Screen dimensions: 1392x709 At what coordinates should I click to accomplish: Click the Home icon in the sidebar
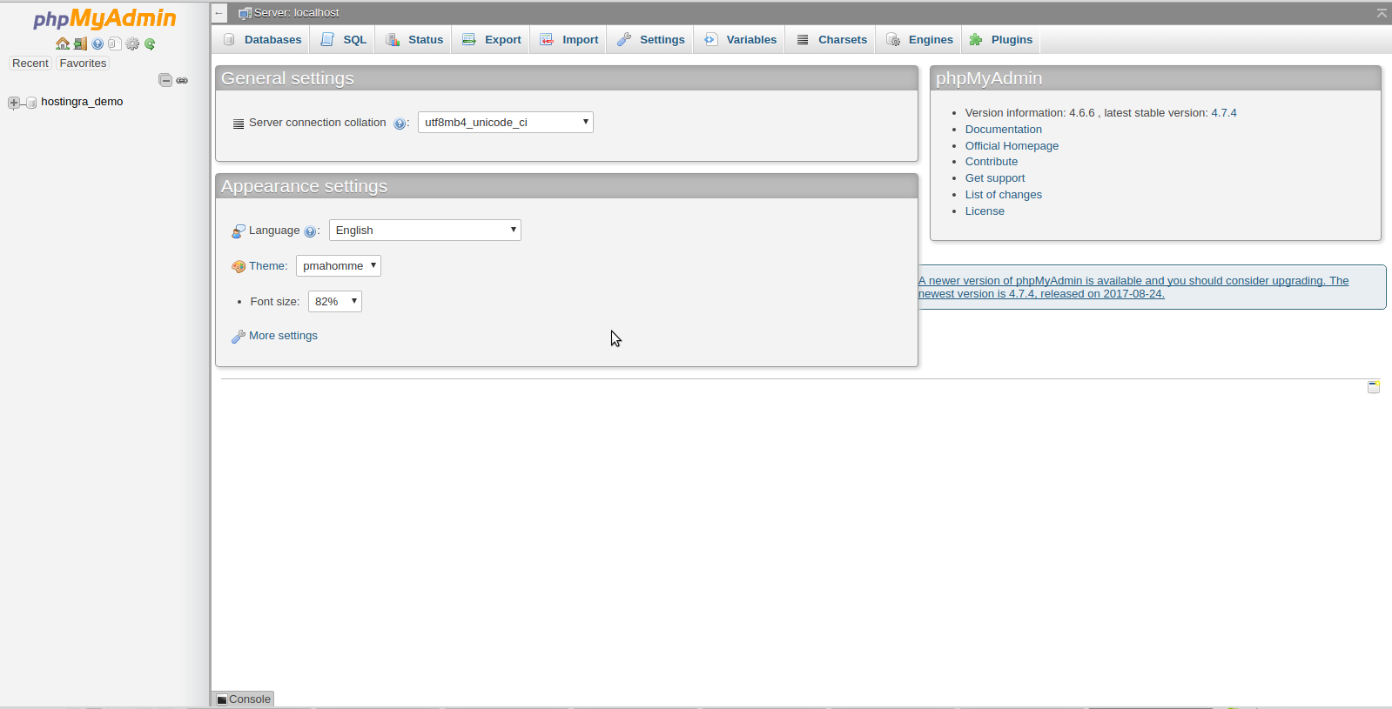coord(63,43)
